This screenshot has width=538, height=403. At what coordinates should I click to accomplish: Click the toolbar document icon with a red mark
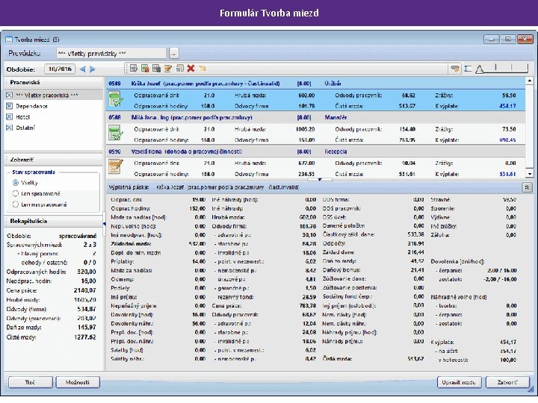point(145,69)
